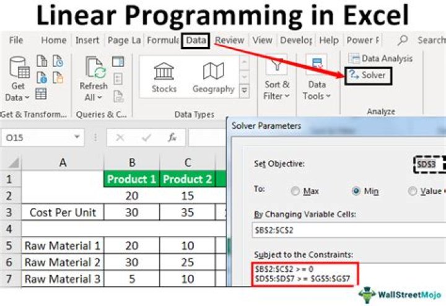
Task: Open the Data ribbon tab
Action: [196, 40]
